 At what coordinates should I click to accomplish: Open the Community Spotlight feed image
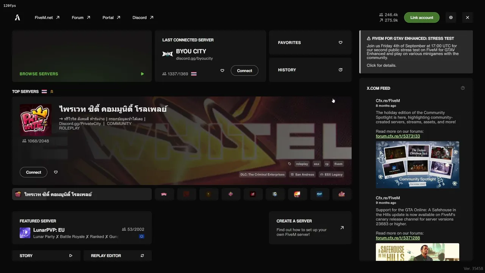[x=418, y=165]
